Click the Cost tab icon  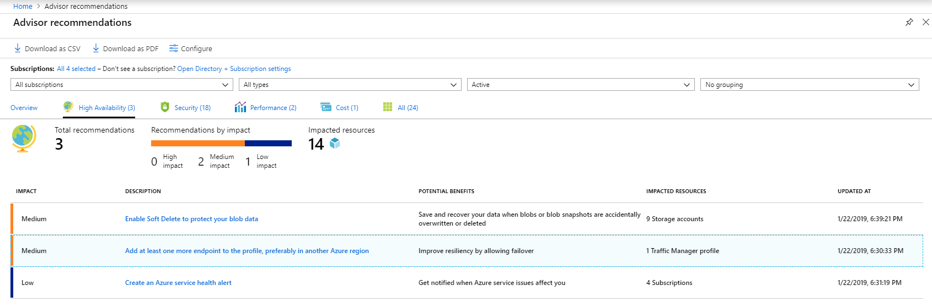point(326,107)
